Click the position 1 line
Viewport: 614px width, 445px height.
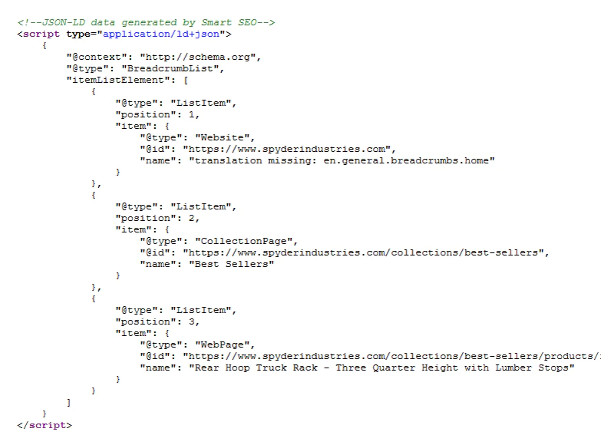tap(157, 114)
